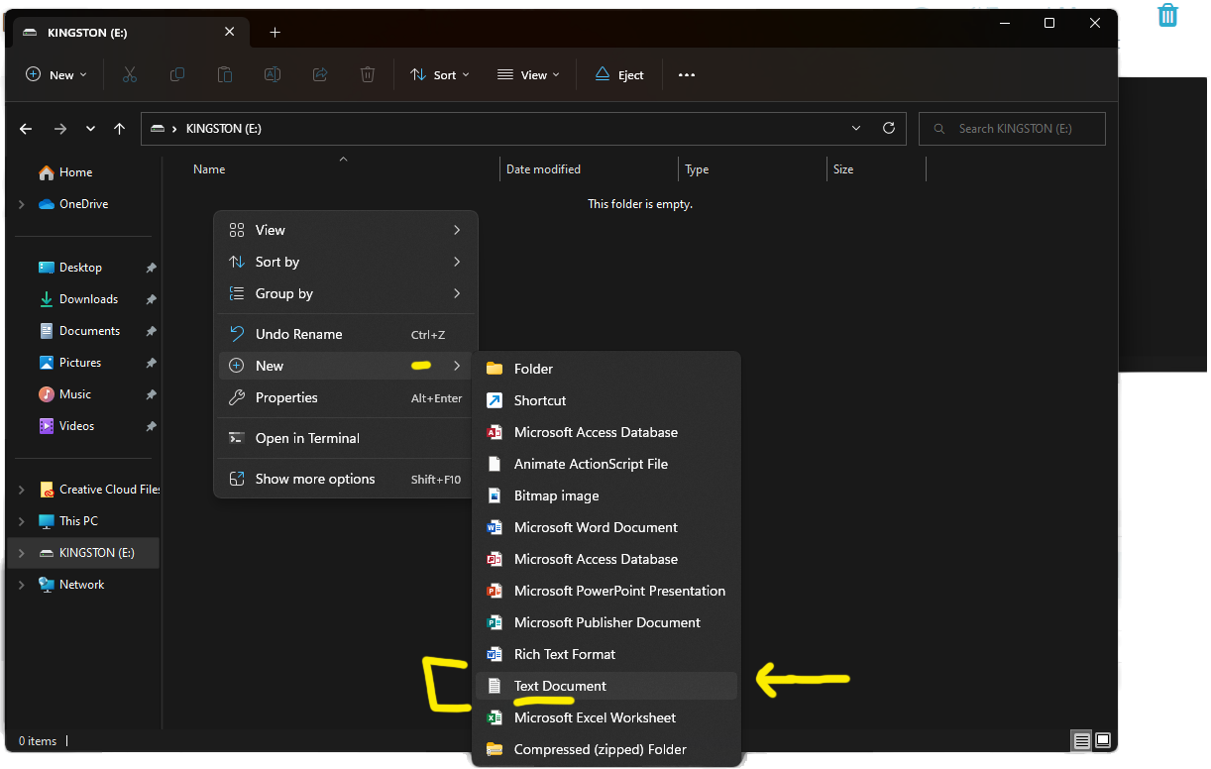Click the address bar path KINGSTON (E:)
The image size is (1211, 769).
(224, 129)
